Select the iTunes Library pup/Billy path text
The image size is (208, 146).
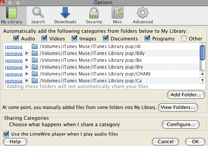click(92, 53)
